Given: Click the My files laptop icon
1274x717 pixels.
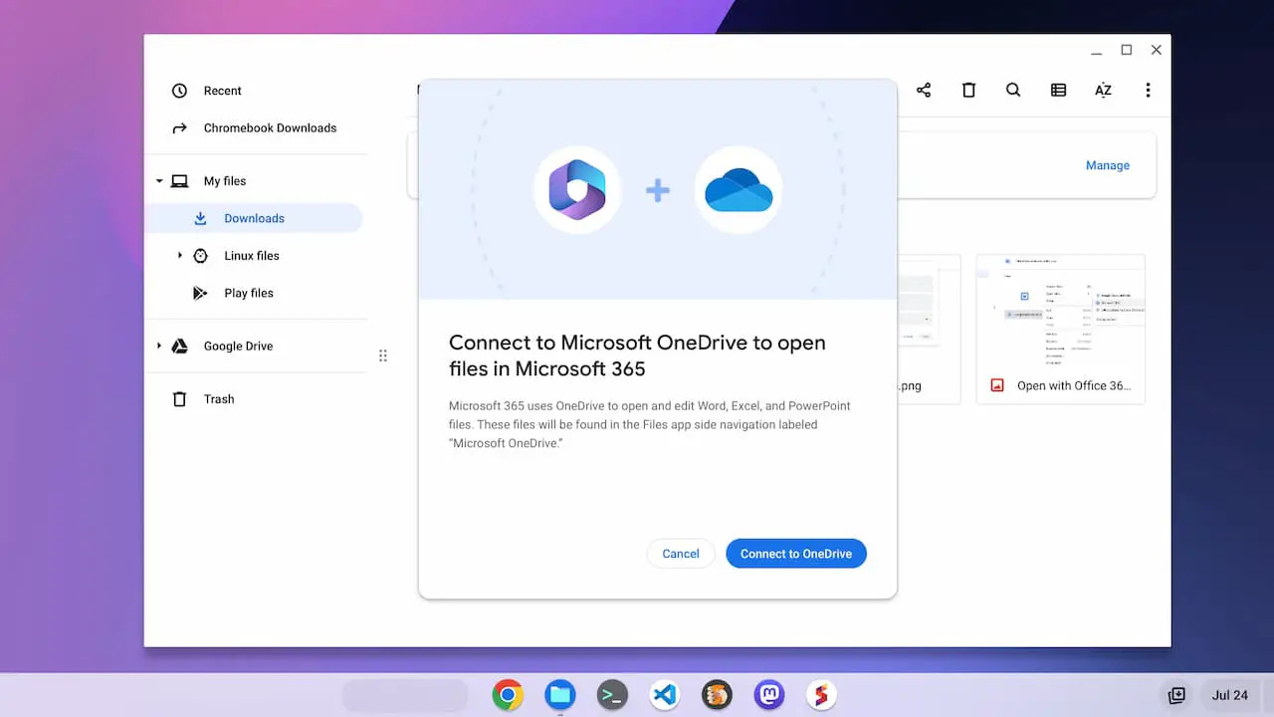Looking at the screenshot, I should pyautogui.click(x=179, y=181).
